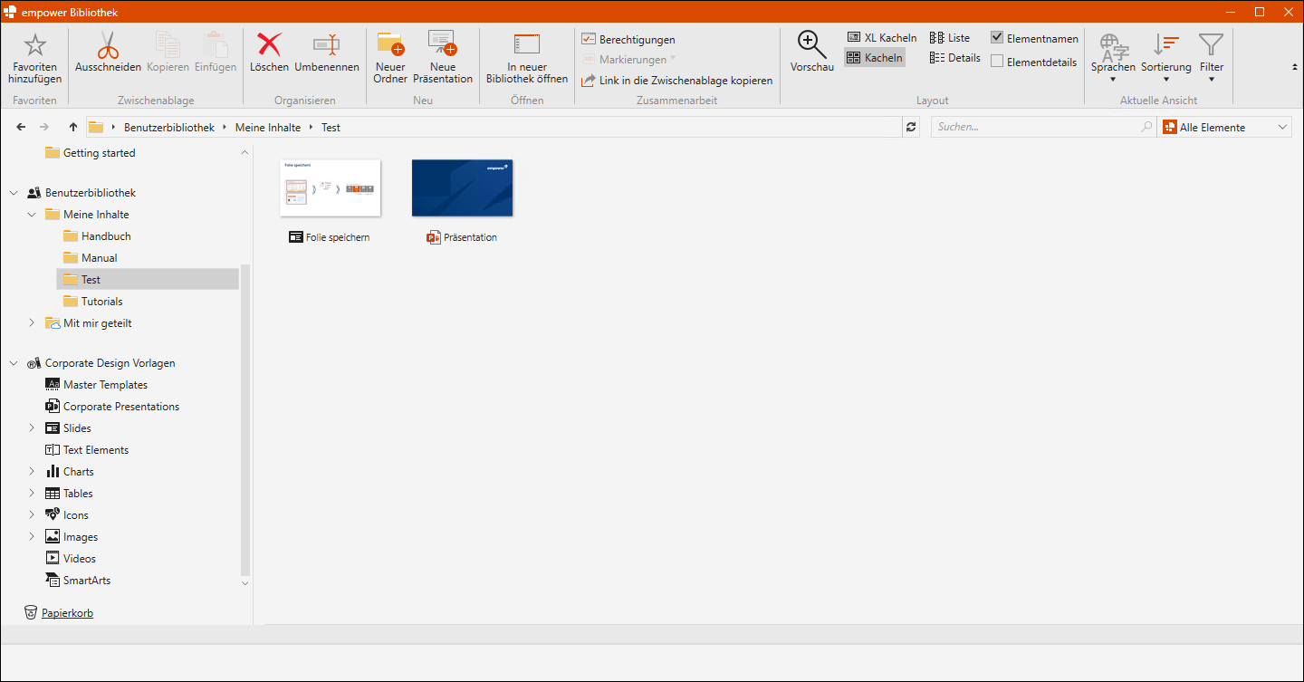Expand the Charts node
Image resolution: width=1304 pixels, height=682 pixels.
coord(32,472)
